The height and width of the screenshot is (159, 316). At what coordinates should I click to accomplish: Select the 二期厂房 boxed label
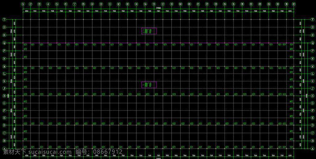coord(149,31)
